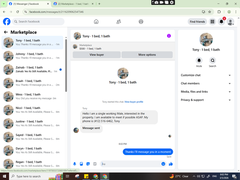Open chat with Johnny - 1 bed, 1 bath
The image size is (240, 180).
[x=32, y=56]
